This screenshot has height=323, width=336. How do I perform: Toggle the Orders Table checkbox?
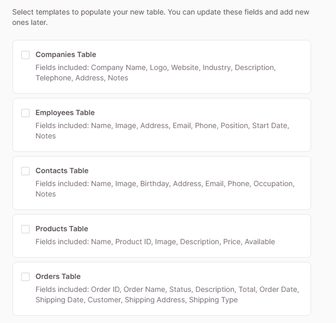pyautogui.click(x=25, y=277)
